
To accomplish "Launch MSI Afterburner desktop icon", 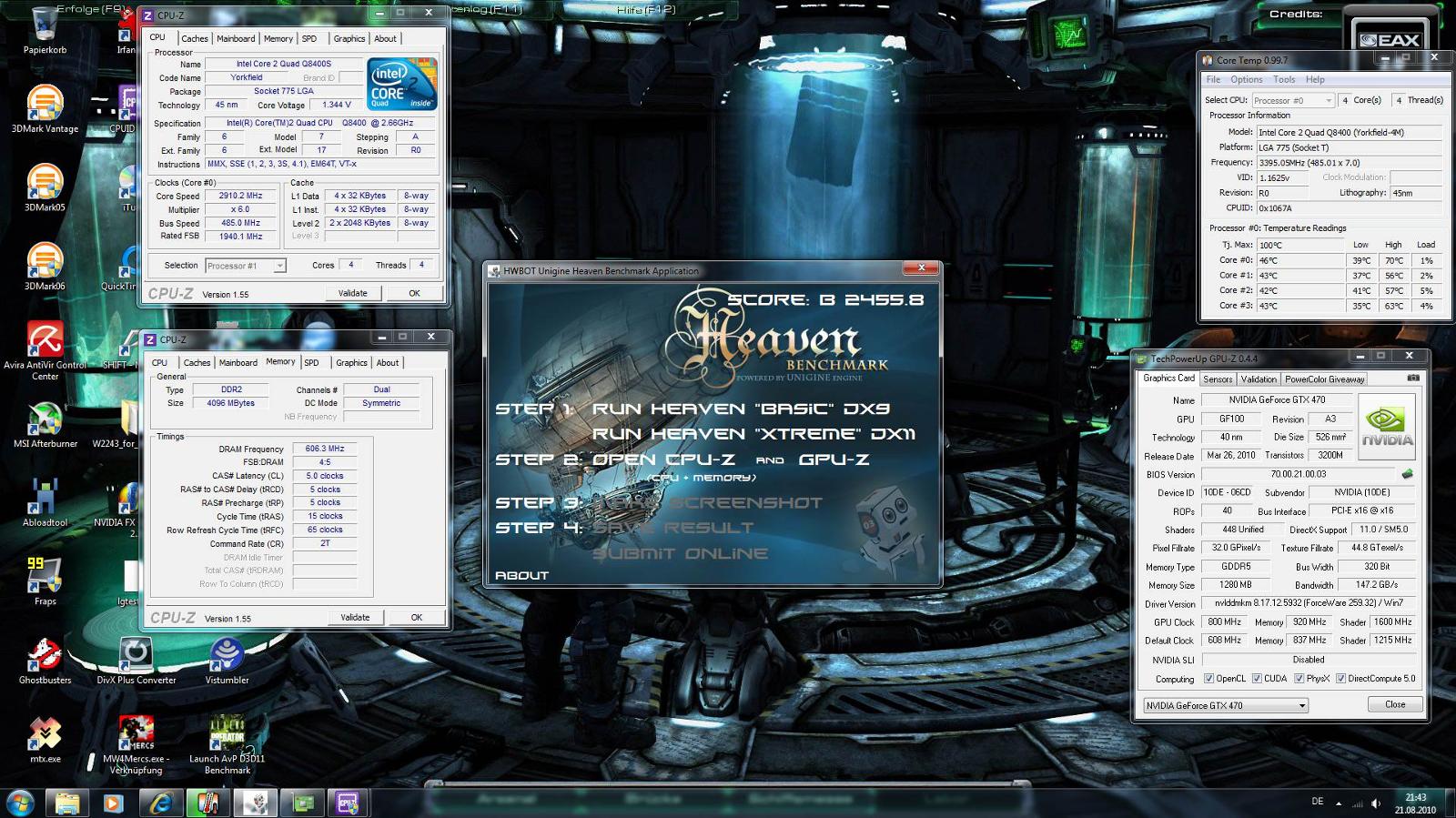I will click(x=45, y=425).
